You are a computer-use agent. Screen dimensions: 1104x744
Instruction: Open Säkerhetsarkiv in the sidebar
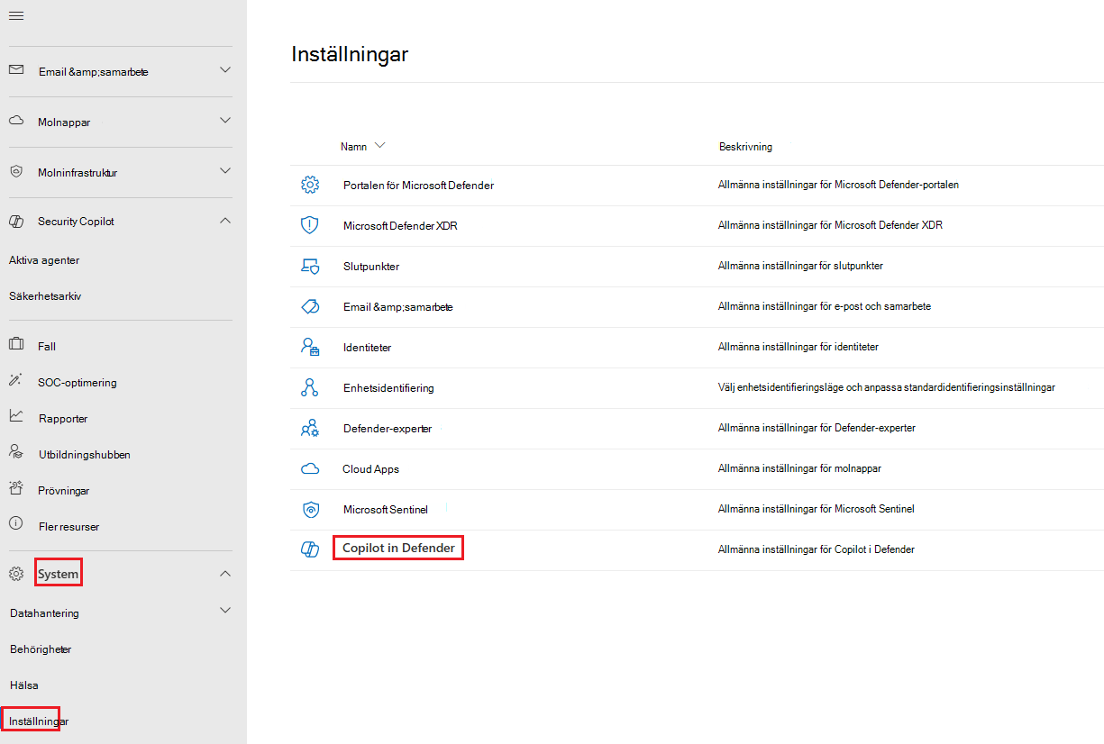click(x=45, y=296)
